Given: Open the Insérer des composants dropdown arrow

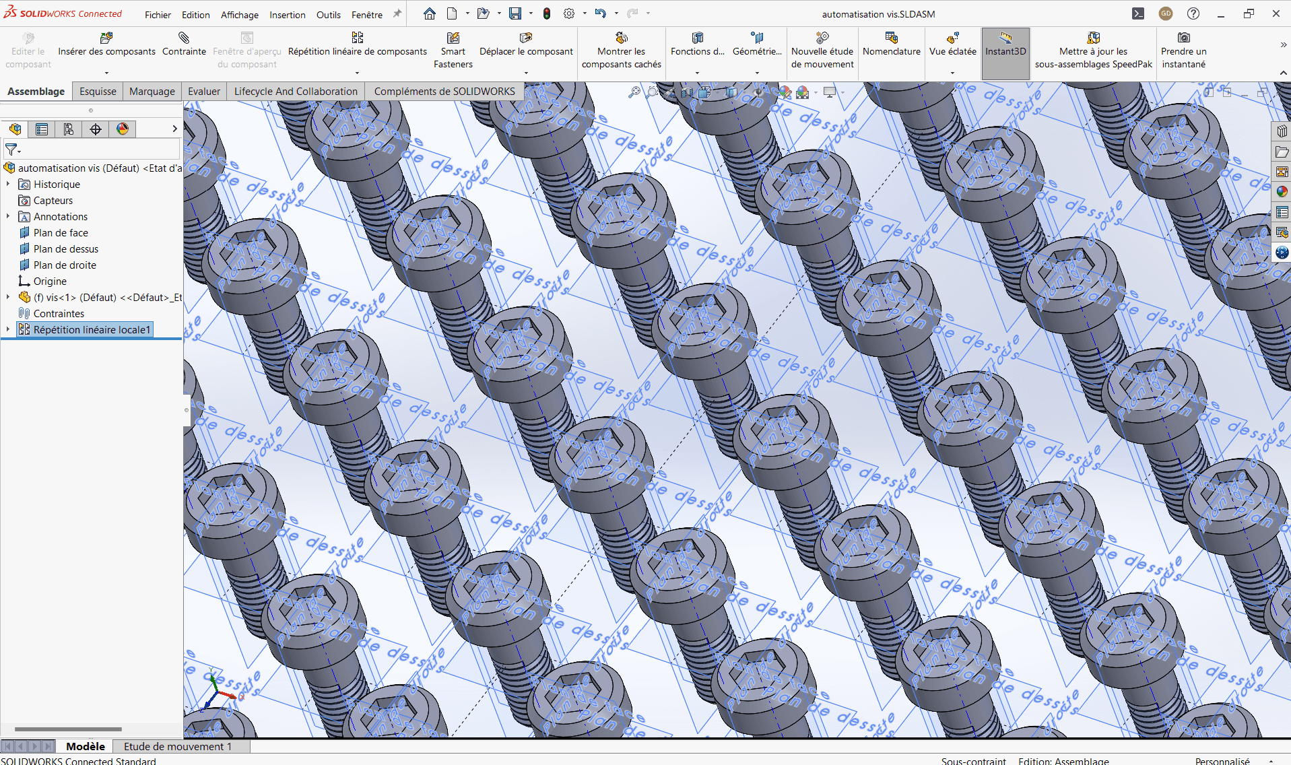Looking at the screenshot, I should [x=106, y=73].
